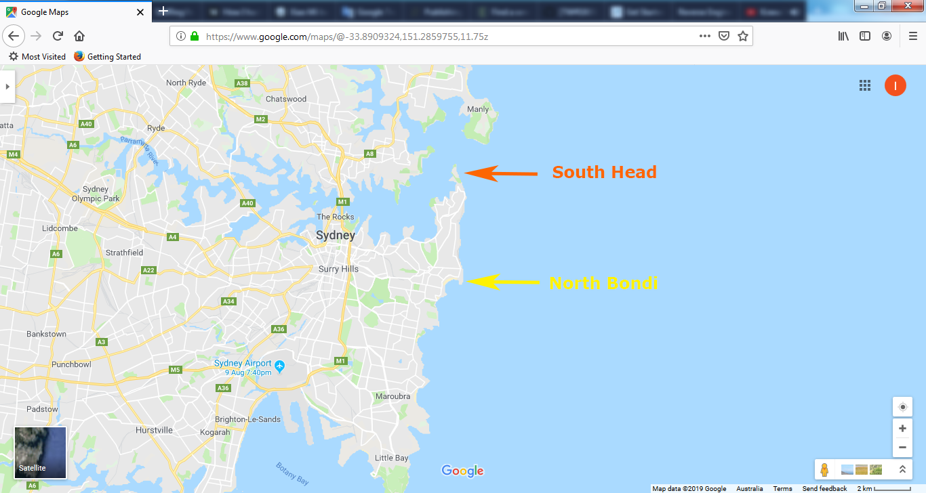
Task: Reload the page with the refresh icon
Action: click(58, 36)
